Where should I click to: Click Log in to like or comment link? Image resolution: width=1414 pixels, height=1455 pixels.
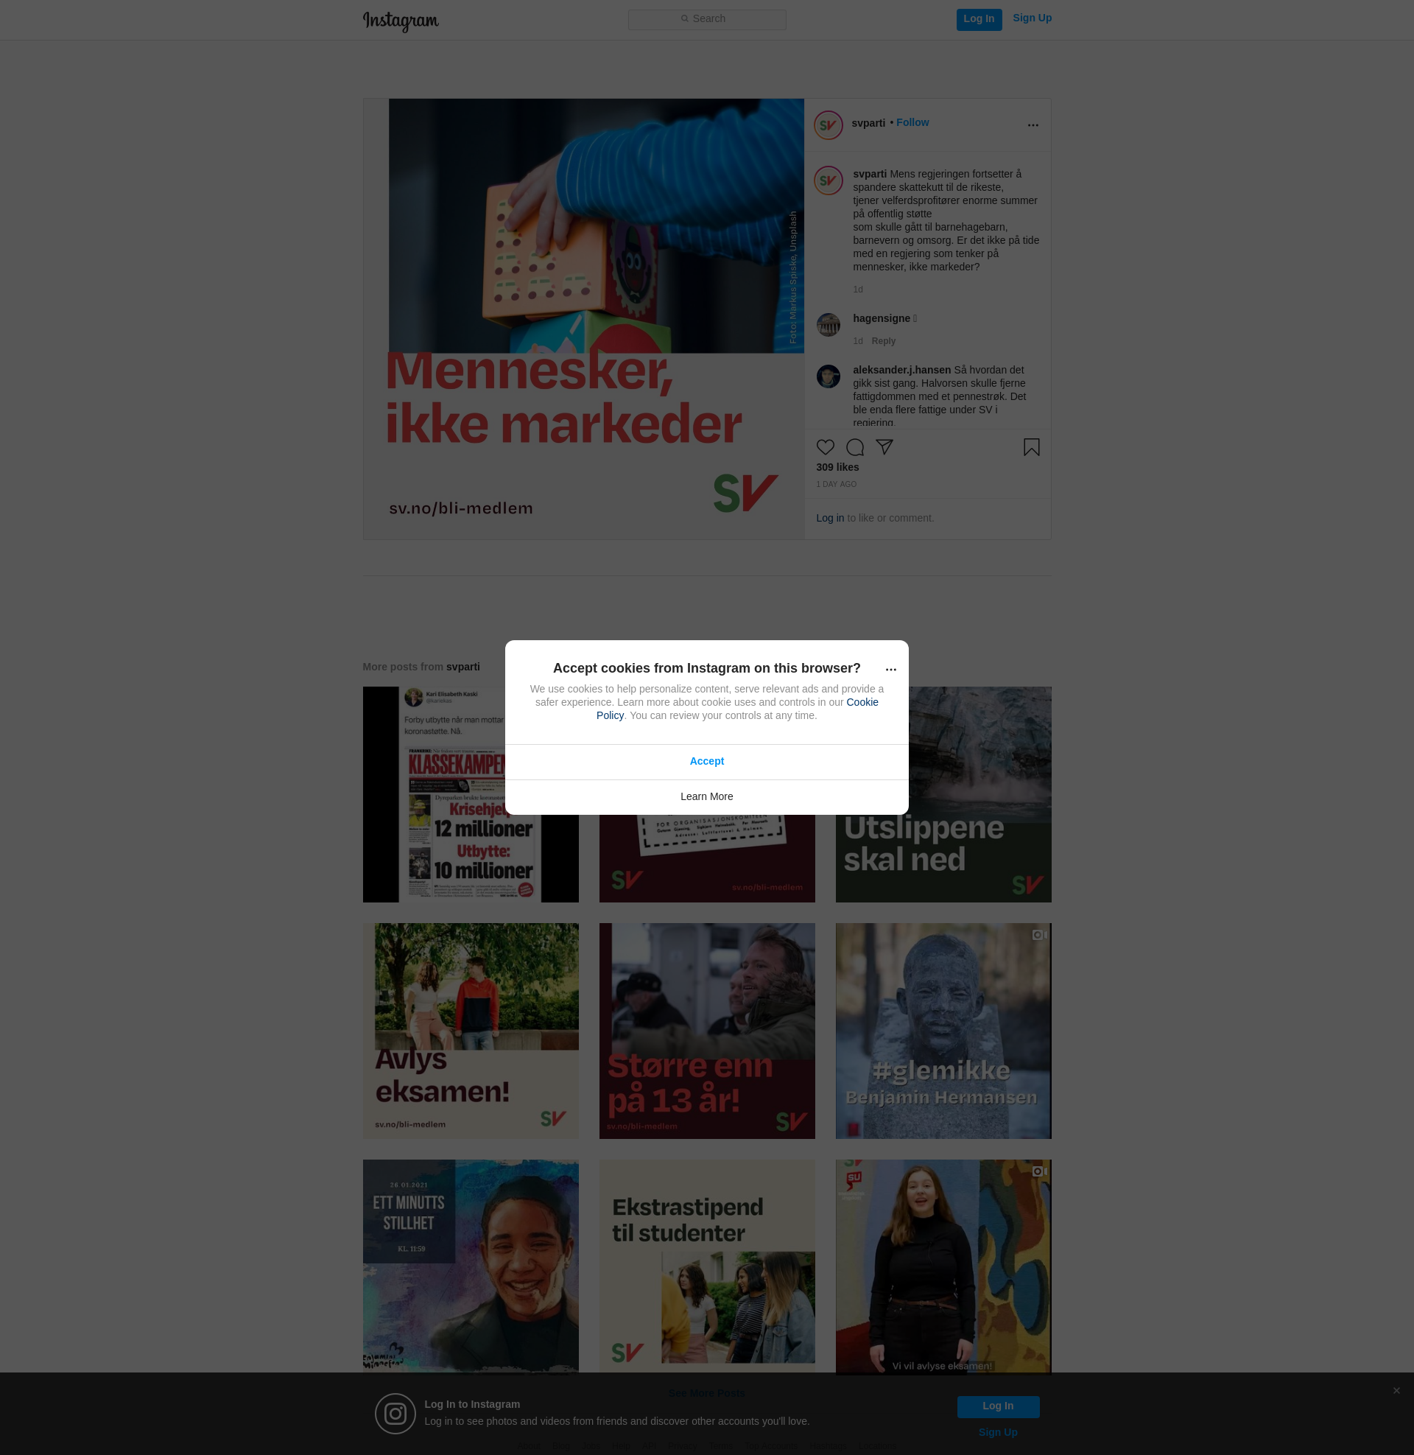point(829,518)
